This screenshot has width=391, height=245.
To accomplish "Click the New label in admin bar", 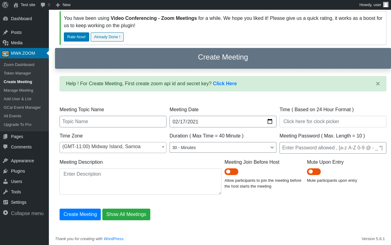I will coord(67,5).
